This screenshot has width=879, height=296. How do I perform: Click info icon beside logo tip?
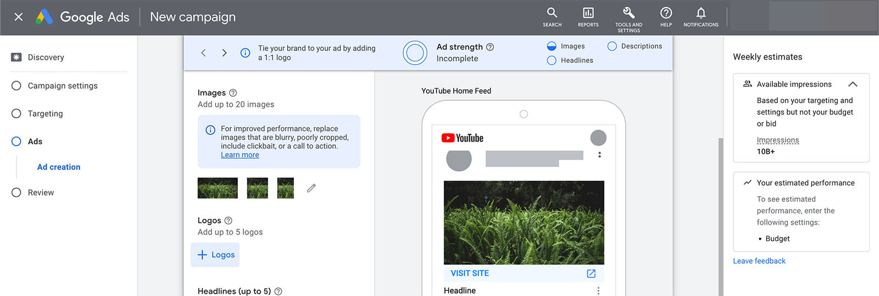click(246, 53)
